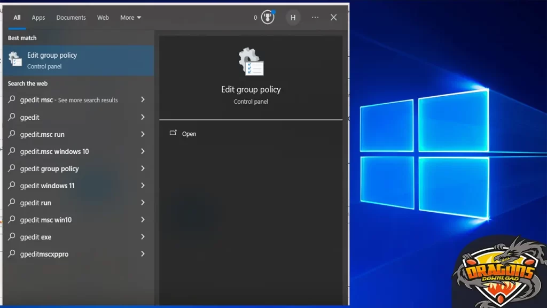Open the H user account avatar
This screenshot has width=547, height=308.
(x=293, y=17)
